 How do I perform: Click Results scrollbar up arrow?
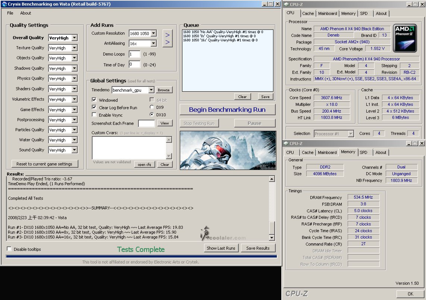coord(272,179)
